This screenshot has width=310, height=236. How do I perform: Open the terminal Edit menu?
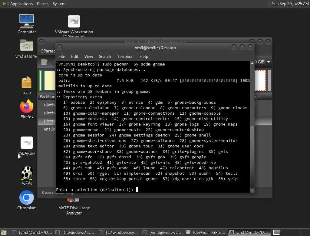[x=74, y=56]
